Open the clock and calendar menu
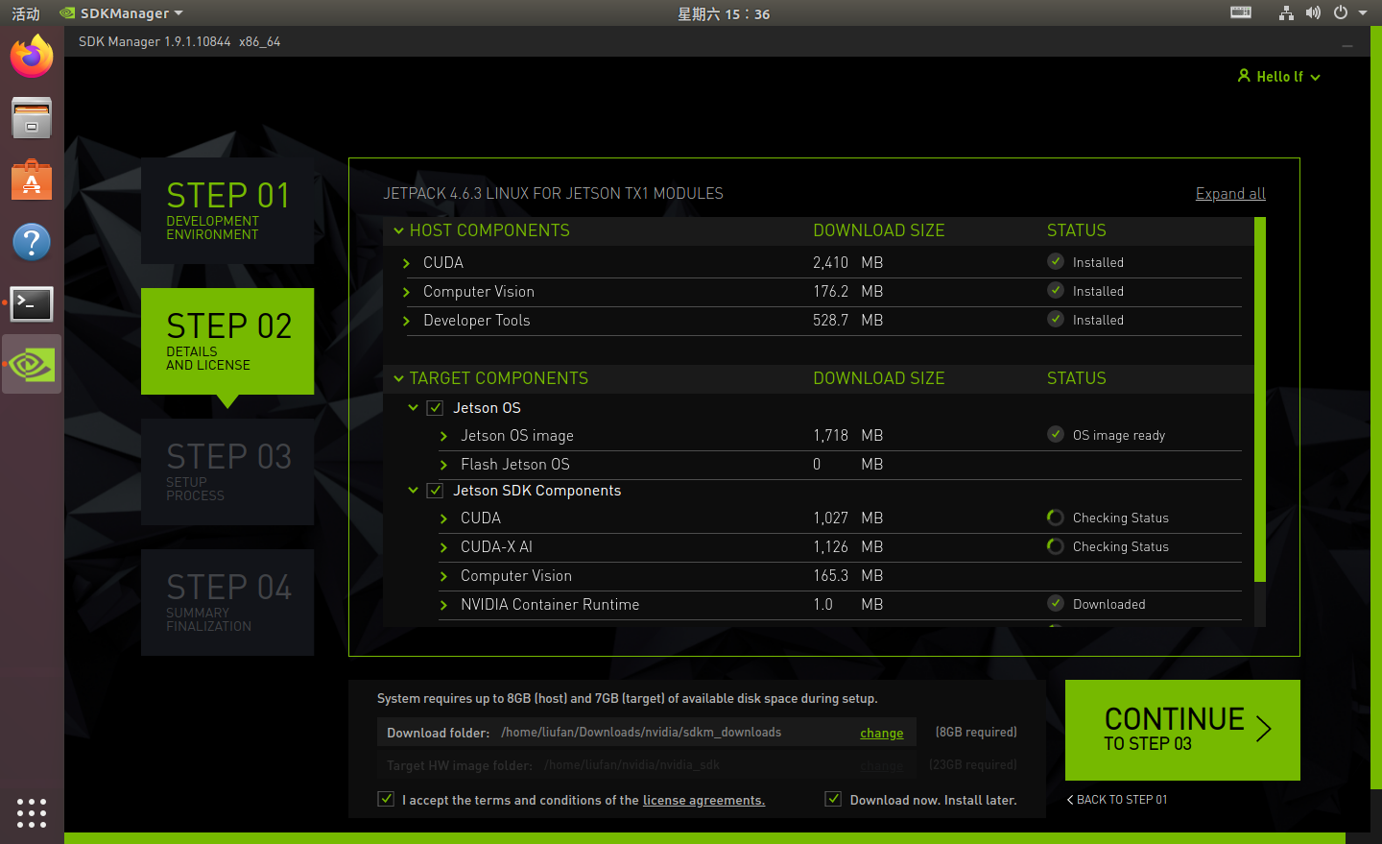1382x844 pixels. pyautogui.click(x=724, y=12)
